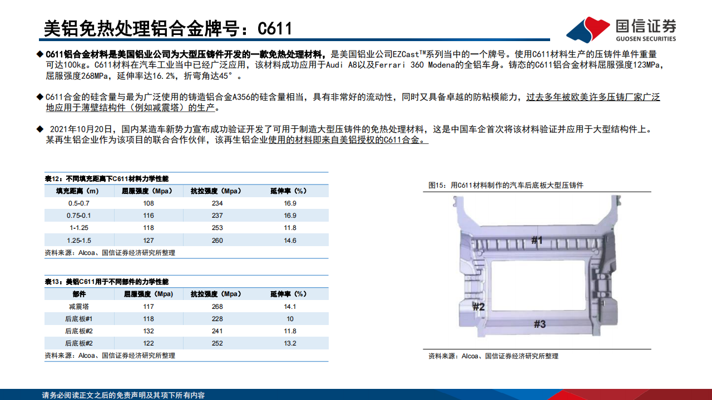This screenshot has width=712, height=400.
Task: Click tensile strength 228 for 后底板#1
Action: coord(217,319)
